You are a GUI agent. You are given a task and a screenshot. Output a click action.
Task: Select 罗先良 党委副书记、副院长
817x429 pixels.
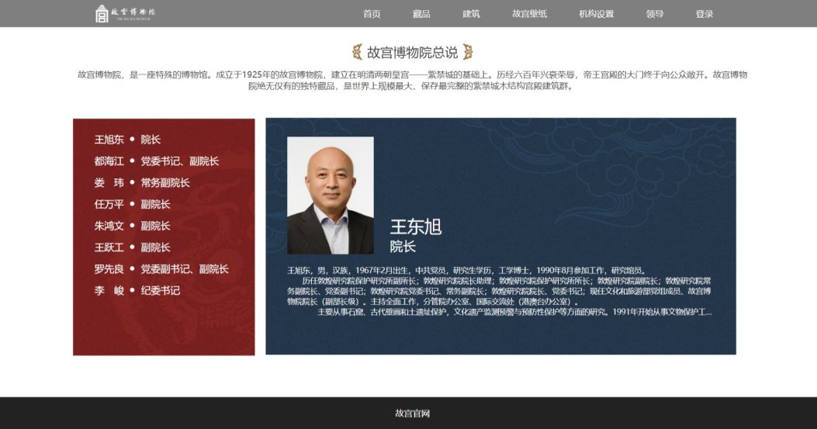coord(161,269)
